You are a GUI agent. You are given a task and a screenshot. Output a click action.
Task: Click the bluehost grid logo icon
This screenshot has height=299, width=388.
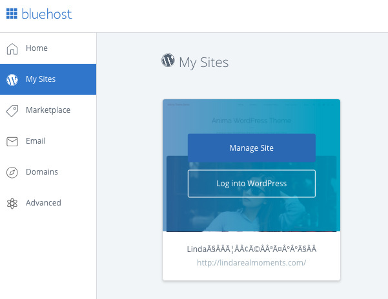(x=12, y=14)
